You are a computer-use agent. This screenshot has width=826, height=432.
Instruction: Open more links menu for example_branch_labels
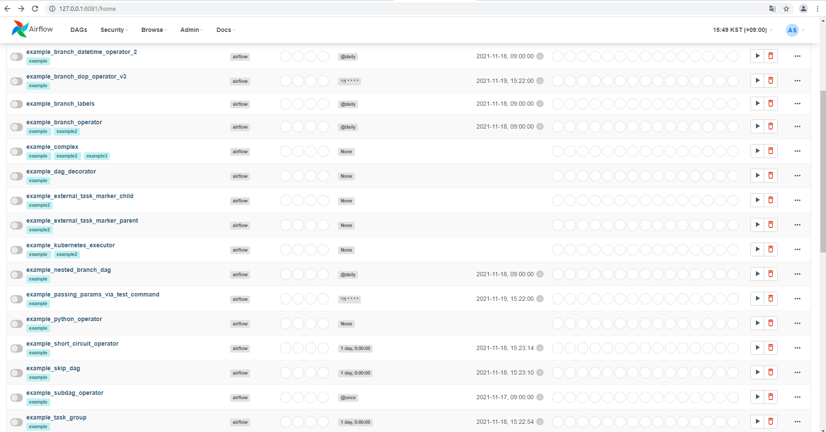point(797,104)
